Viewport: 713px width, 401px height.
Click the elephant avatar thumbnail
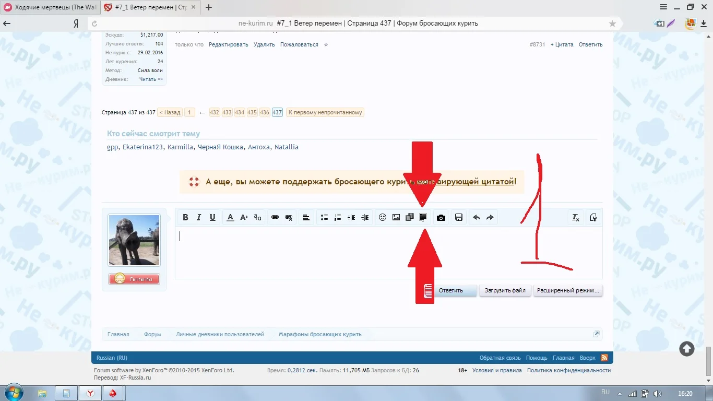tap(134, 240)
